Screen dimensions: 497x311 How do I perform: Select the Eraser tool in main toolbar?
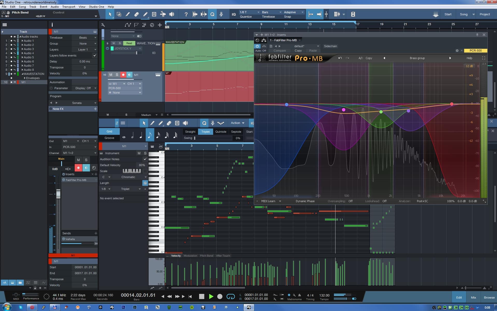click(136, 14)
